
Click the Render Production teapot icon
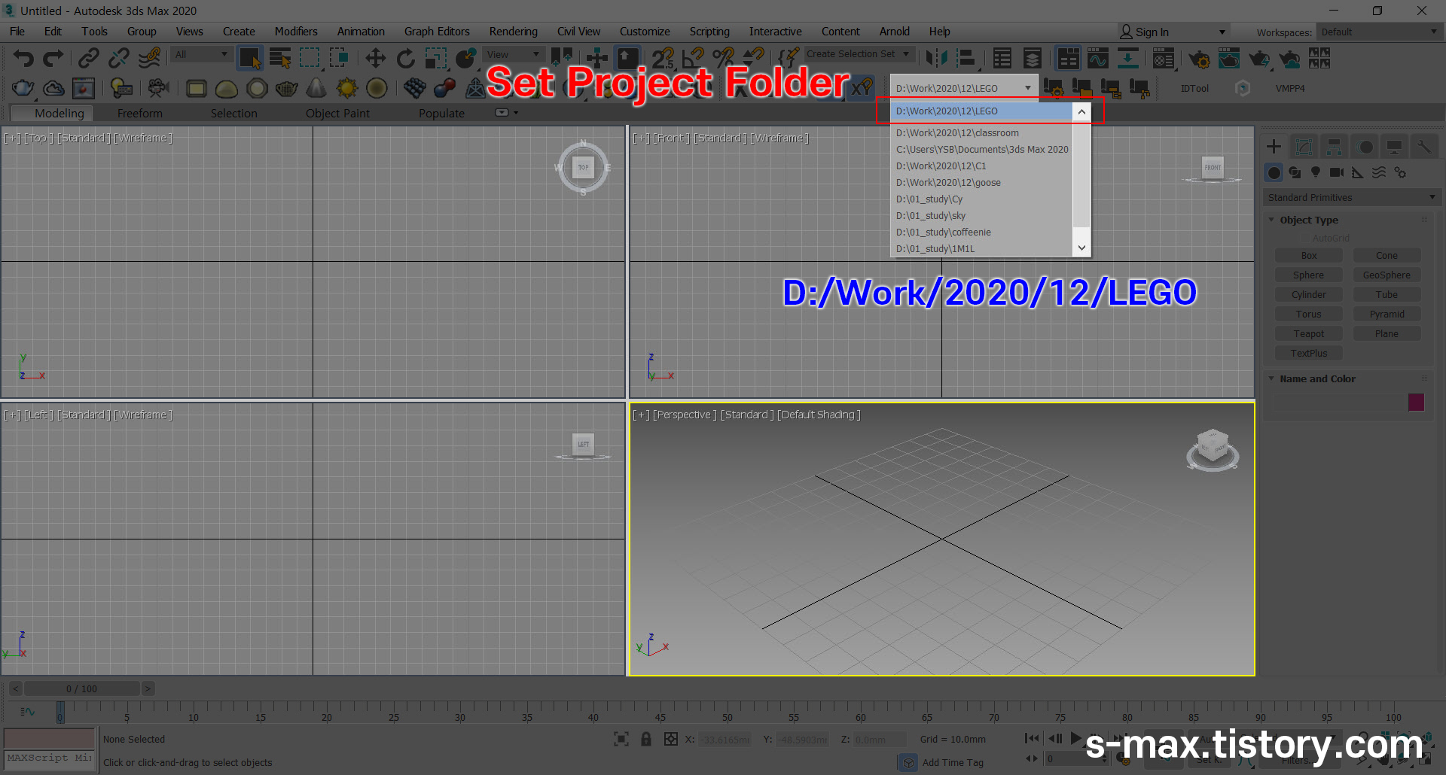coord(1258,58)
